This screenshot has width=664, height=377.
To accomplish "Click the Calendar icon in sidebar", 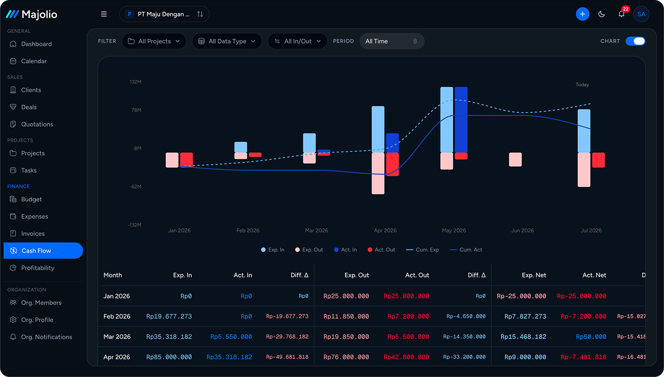I will click(x=13, y=61).
